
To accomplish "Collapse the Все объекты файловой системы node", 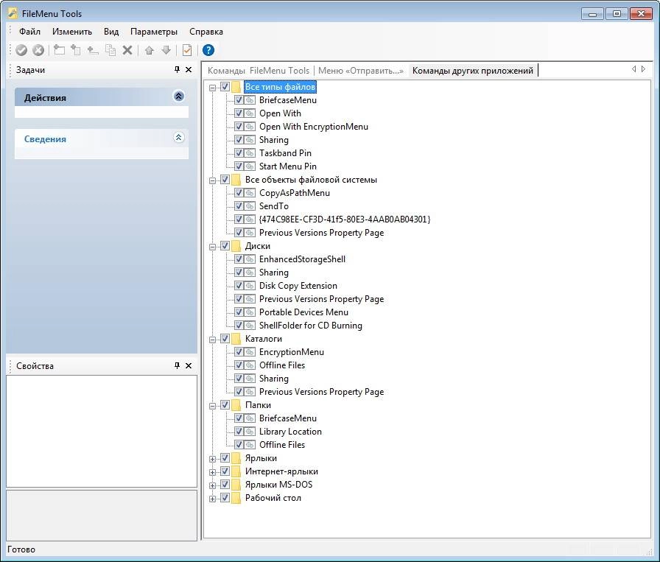I will tap(213, 180).
